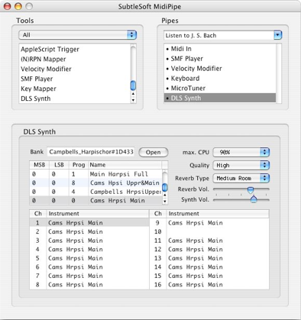This screenshot has width=301, height=320.
Task: Select channel 15 instrument row
Action: 209,276
